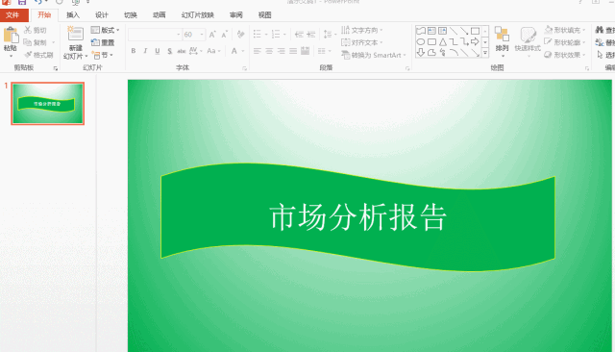615x352 pixels.
Task: Click Decrease Font Size button
Action: pos(225,35)
